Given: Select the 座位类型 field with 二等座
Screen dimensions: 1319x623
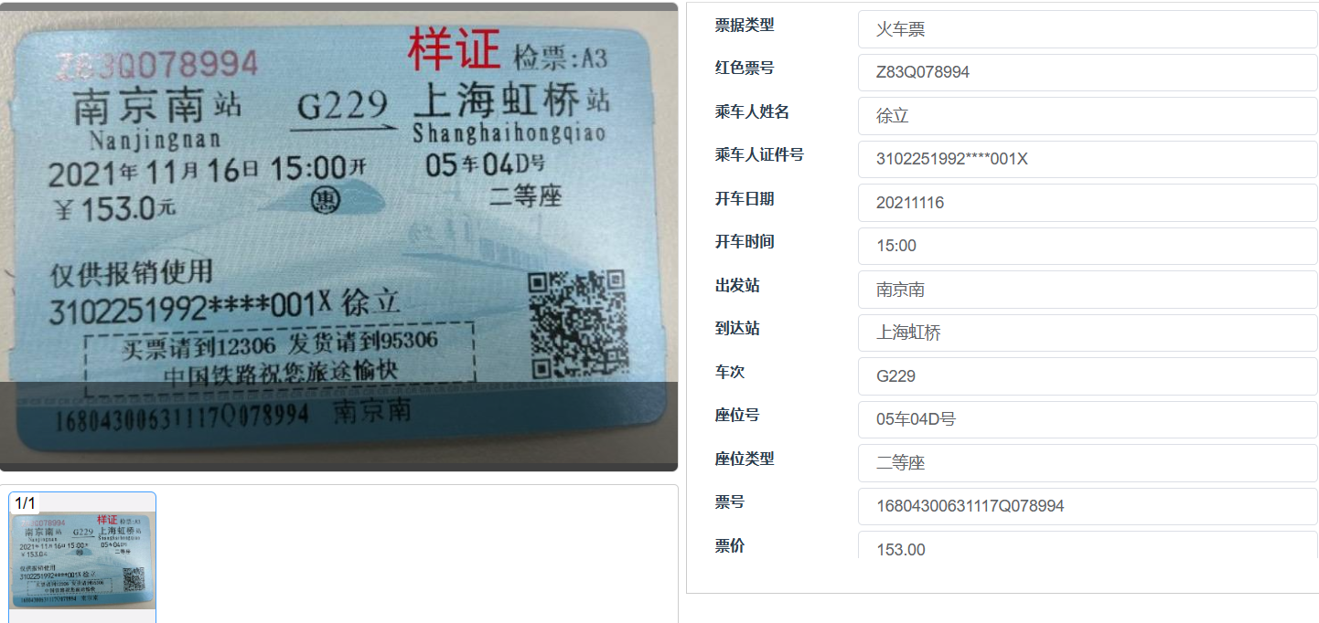Looking at the screenshot, I should [1088, 463].
